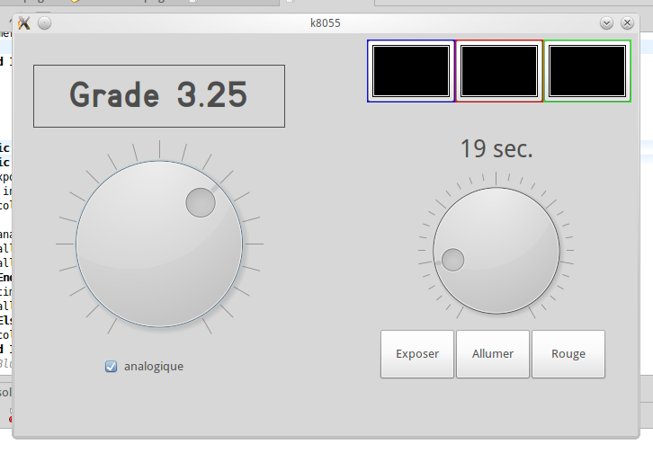653x453 pixels.
Task: Click the 19 sec. time label
Action: click(496, 148)
